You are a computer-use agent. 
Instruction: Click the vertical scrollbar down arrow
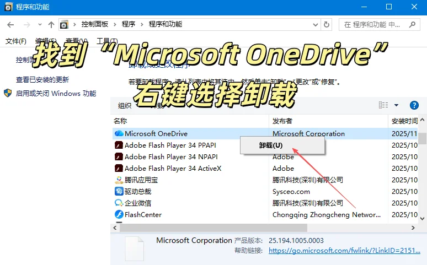(x=423, y=219)
